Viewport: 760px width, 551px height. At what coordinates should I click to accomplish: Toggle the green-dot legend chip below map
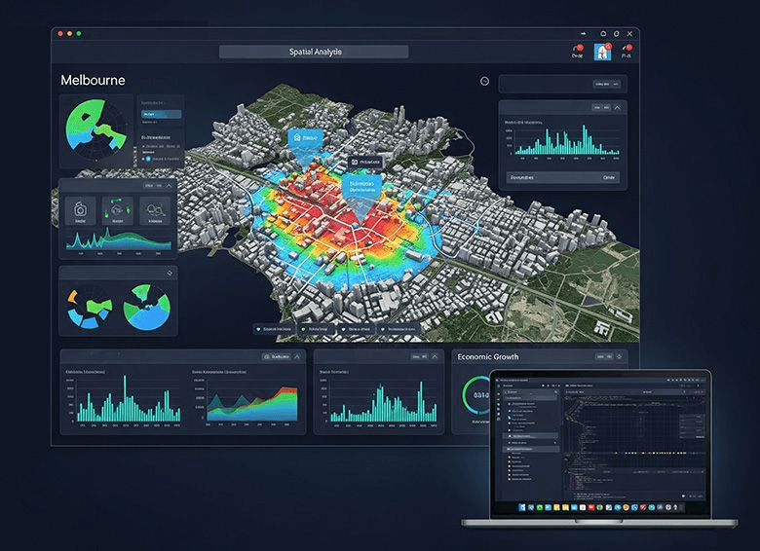(315, 329)
